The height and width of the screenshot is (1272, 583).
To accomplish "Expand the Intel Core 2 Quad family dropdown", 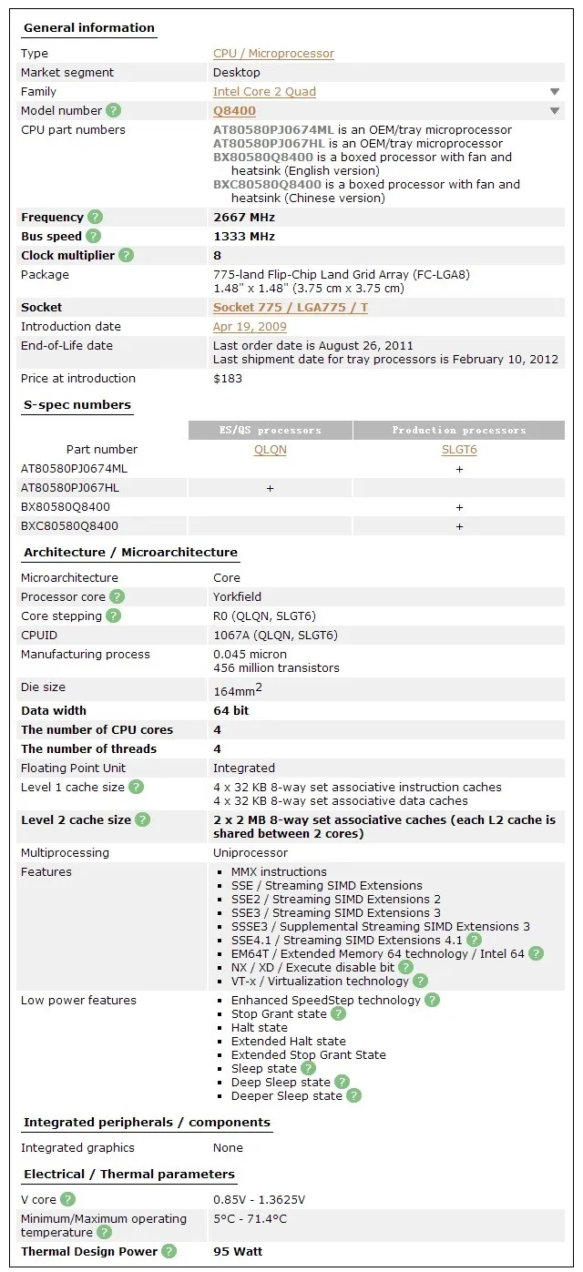I will pos(555,92).
